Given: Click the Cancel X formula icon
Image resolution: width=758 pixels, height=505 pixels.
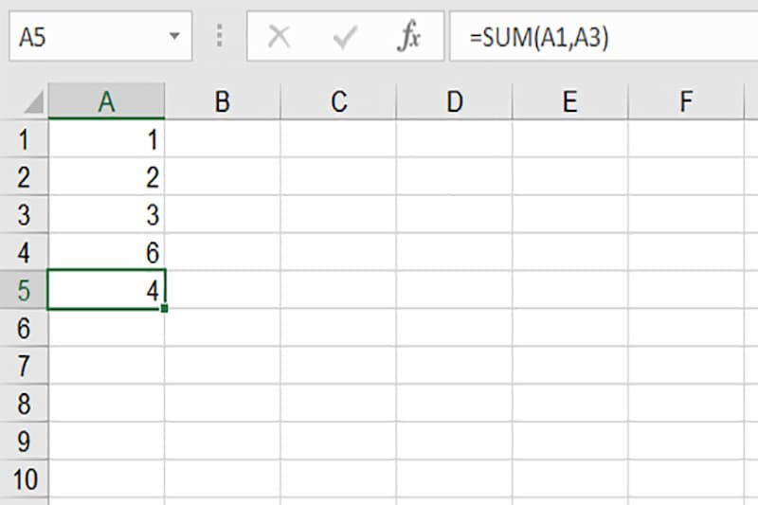Looking at the screenshot, I should [x=279, y=37].
